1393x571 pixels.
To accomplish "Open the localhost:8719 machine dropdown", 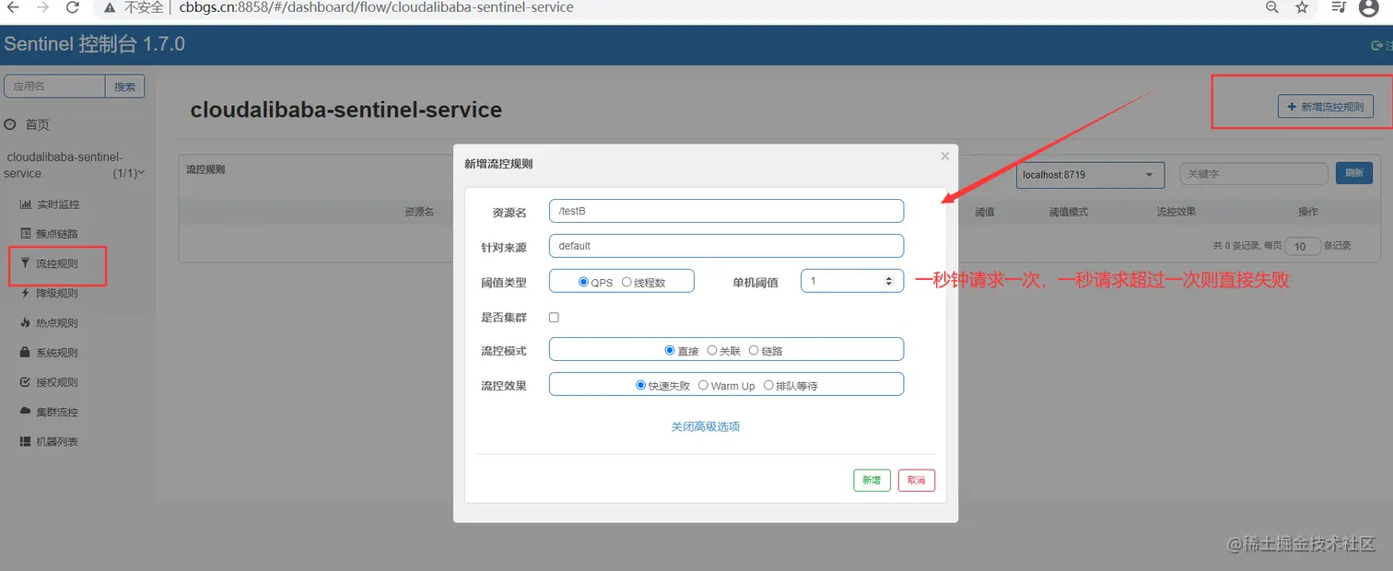I will point(1090,174).
